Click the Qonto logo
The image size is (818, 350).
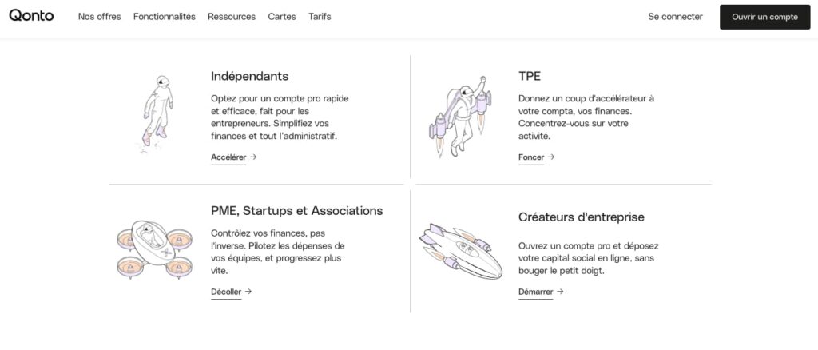[31, 16]
